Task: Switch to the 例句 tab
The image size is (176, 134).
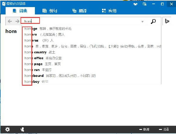Action: 50,11
